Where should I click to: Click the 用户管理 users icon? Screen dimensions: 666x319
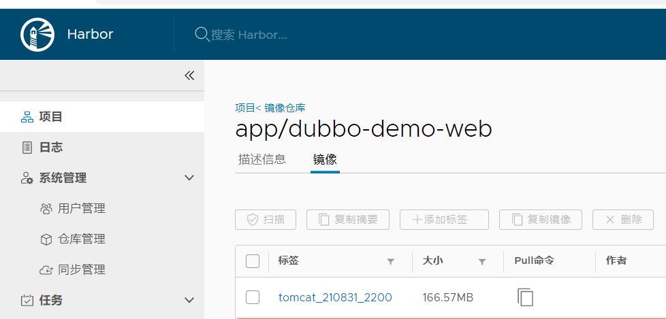point(46,209)
